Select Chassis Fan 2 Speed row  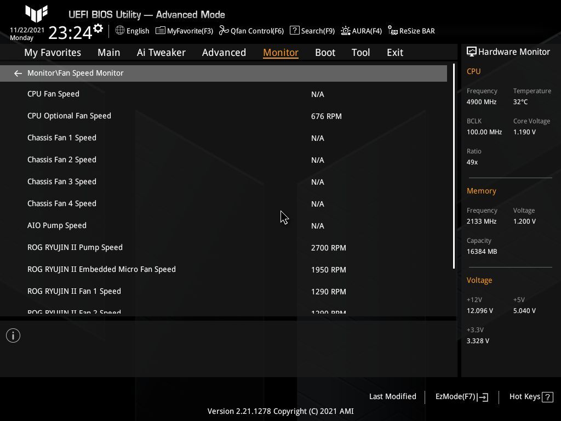[x=224, y=160]
